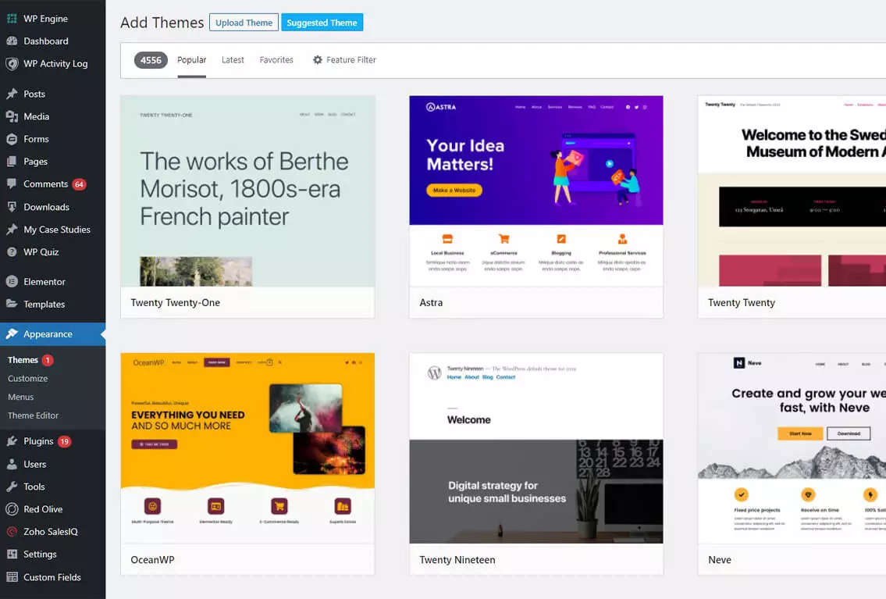This screenshot has height=599, width=886.
Task: Click the Neve theme name label
Action: (720, 560)
